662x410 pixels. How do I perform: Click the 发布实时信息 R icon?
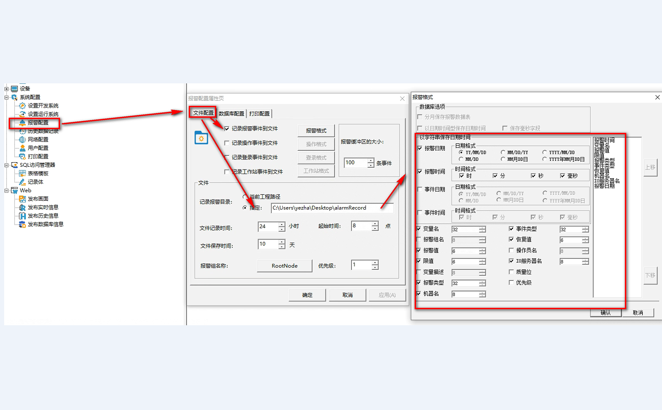coord(22,208)
